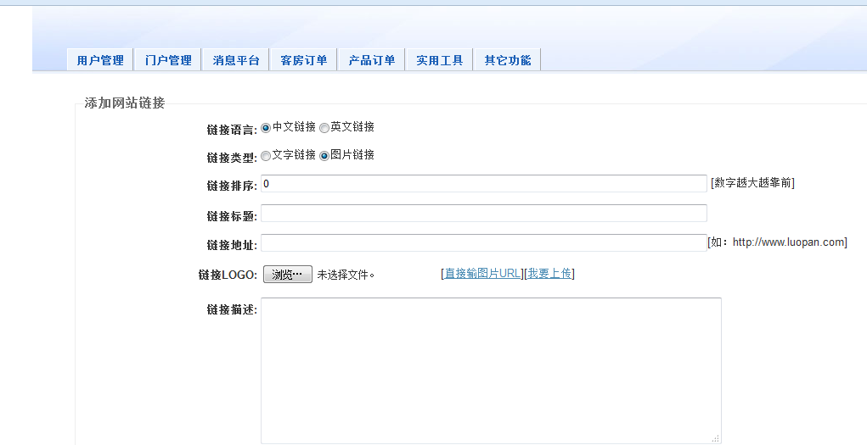Open the 用户管理 tab
This screenshot has height=445, width=867.
100,60
